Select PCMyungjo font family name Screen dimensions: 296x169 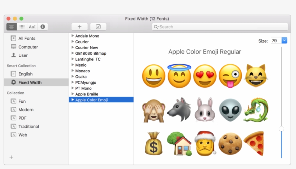(x=86, y=83)
